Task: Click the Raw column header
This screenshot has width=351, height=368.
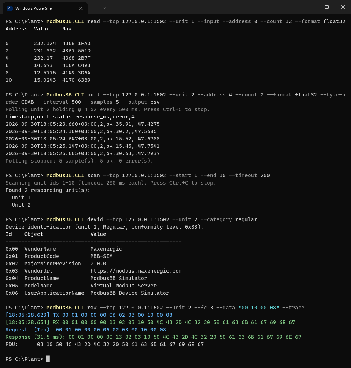Action: tap(67, 29)
